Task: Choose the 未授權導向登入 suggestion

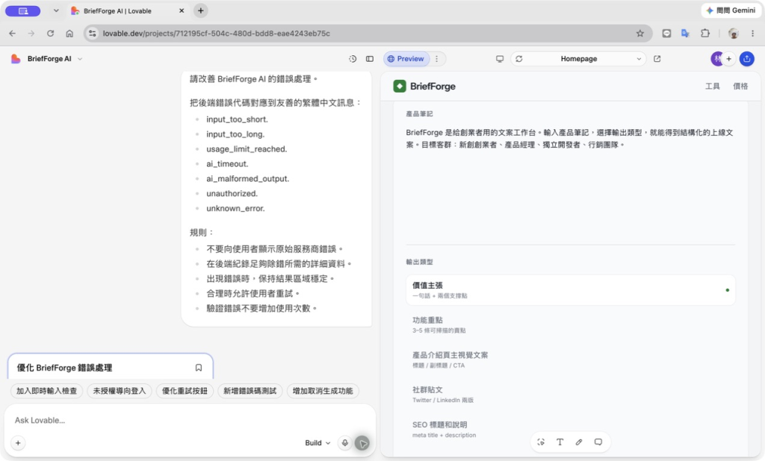Action: 120,391
